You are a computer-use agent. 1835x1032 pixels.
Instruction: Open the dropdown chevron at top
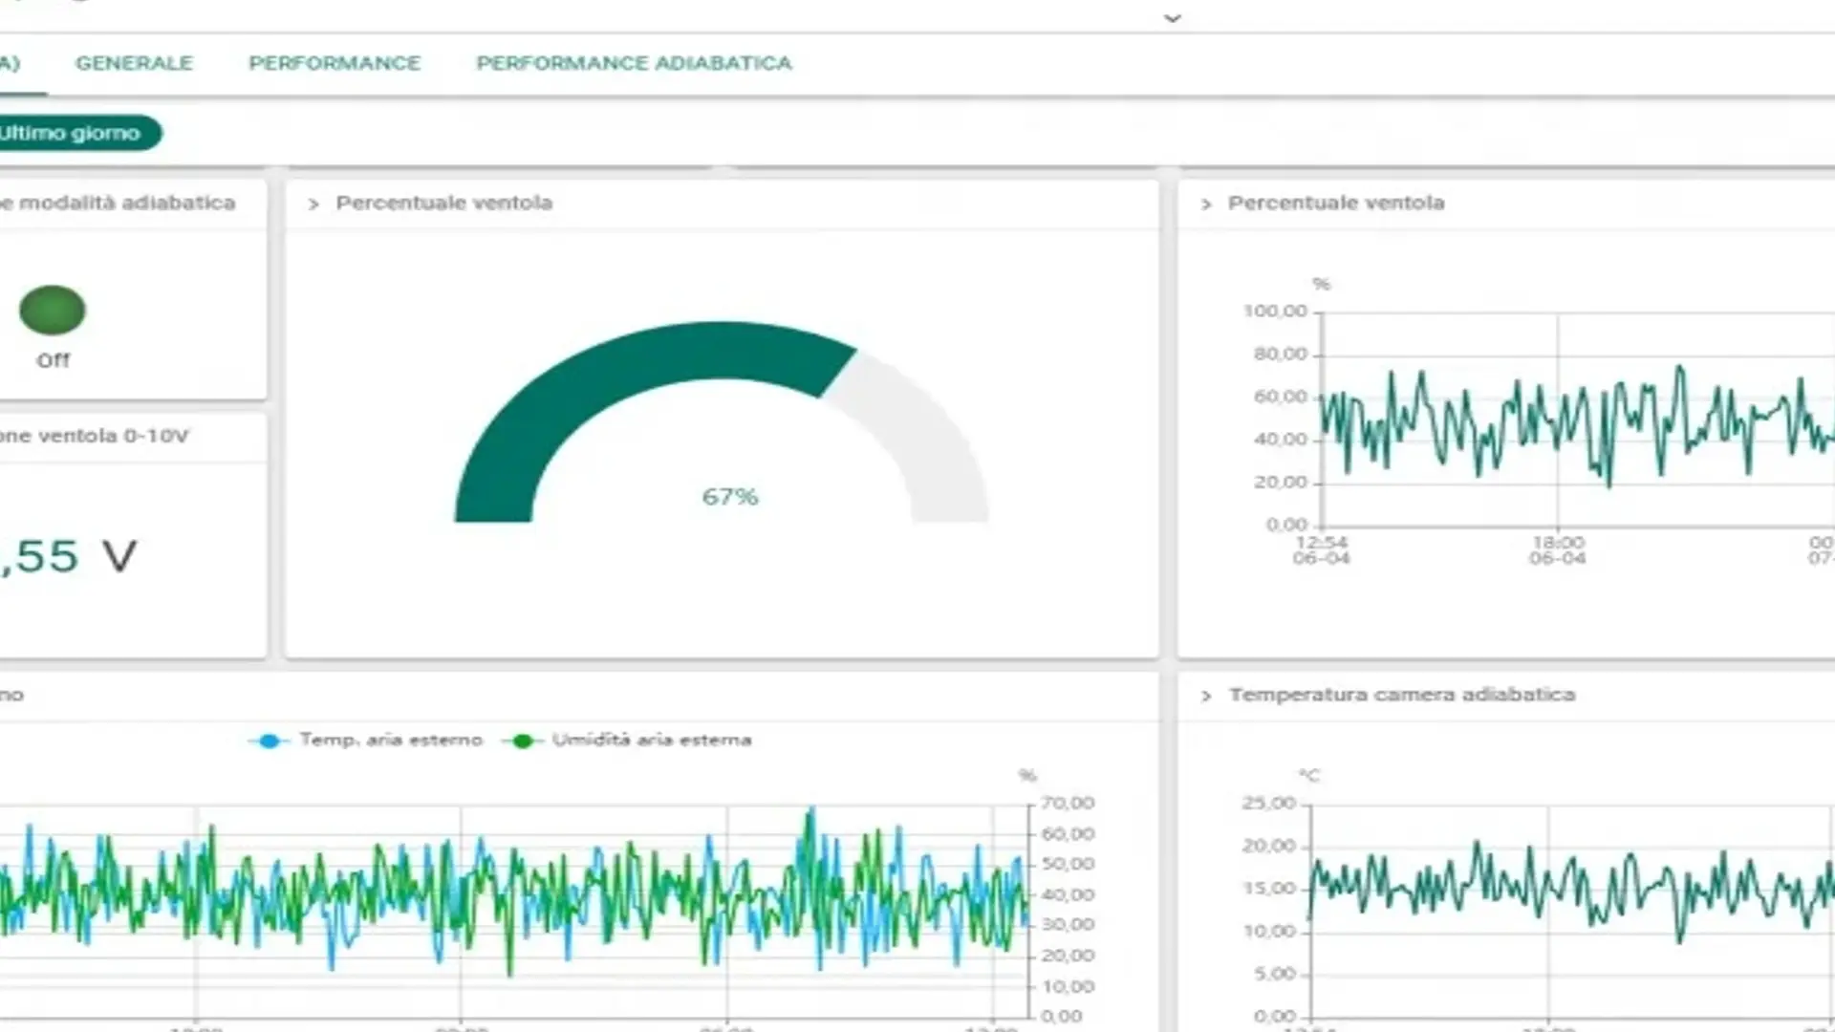click(1173, 18)
